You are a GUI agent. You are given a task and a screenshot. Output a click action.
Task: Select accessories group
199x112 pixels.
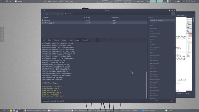tap(154, 23)
